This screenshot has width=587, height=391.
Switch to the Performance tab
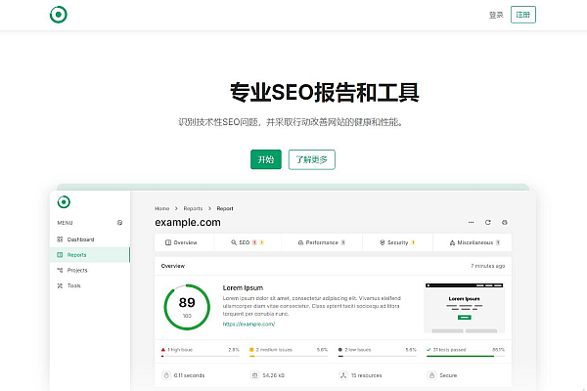click(x=322, y=242)
